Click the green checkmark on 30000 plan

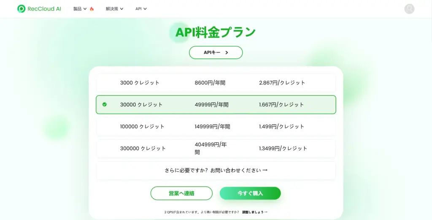click(104, 104)
